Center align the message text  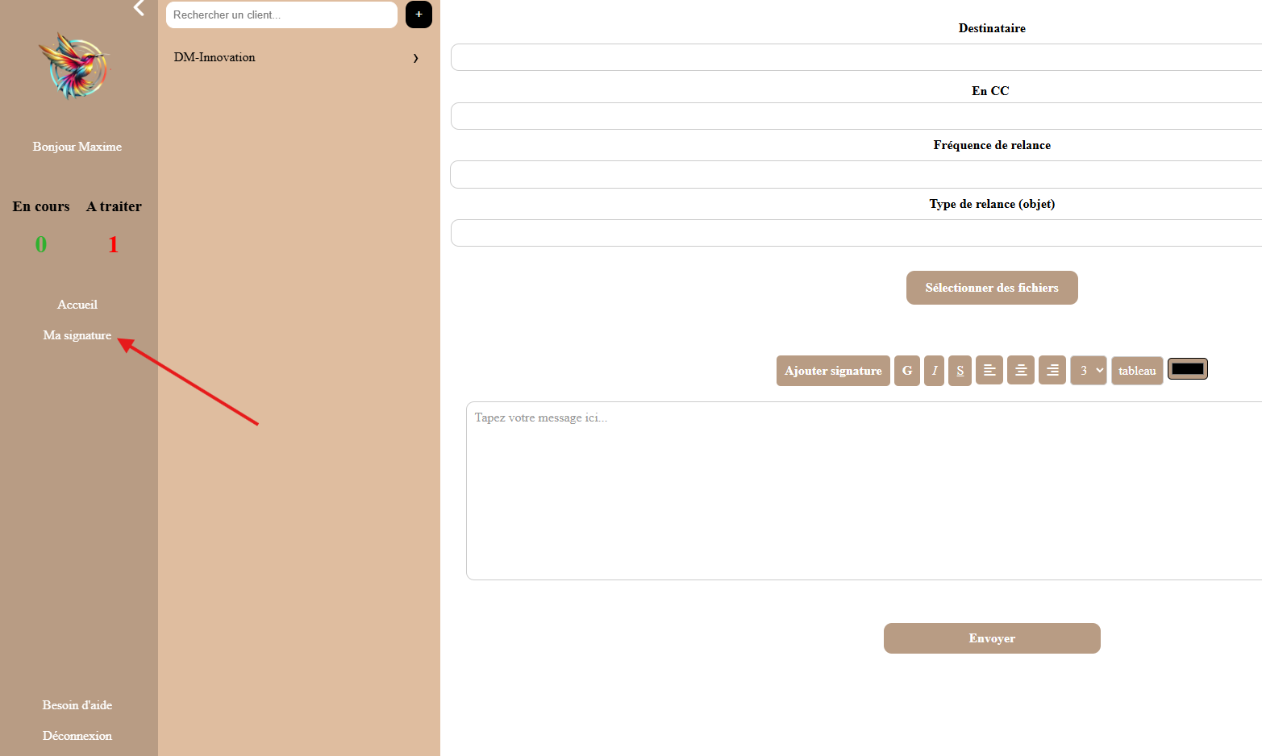[1021, 370]
